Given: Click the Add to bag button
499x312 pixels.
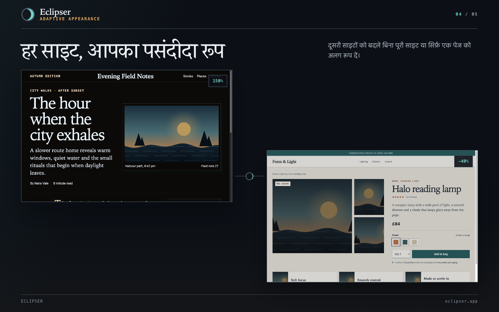Looking at the screenshot, I should pyautogui.click(x=441, y=254).
